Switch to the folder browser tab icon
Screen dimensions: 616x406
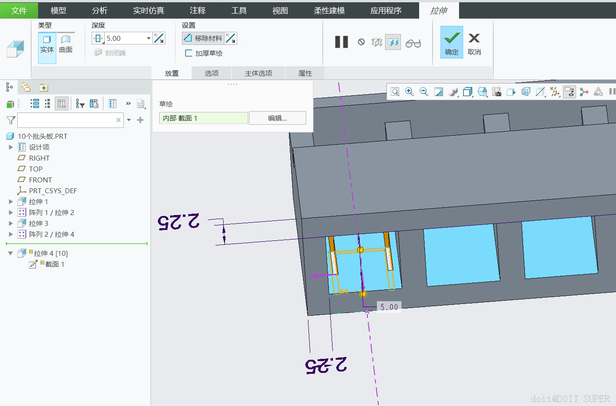[x=26, y=88]
